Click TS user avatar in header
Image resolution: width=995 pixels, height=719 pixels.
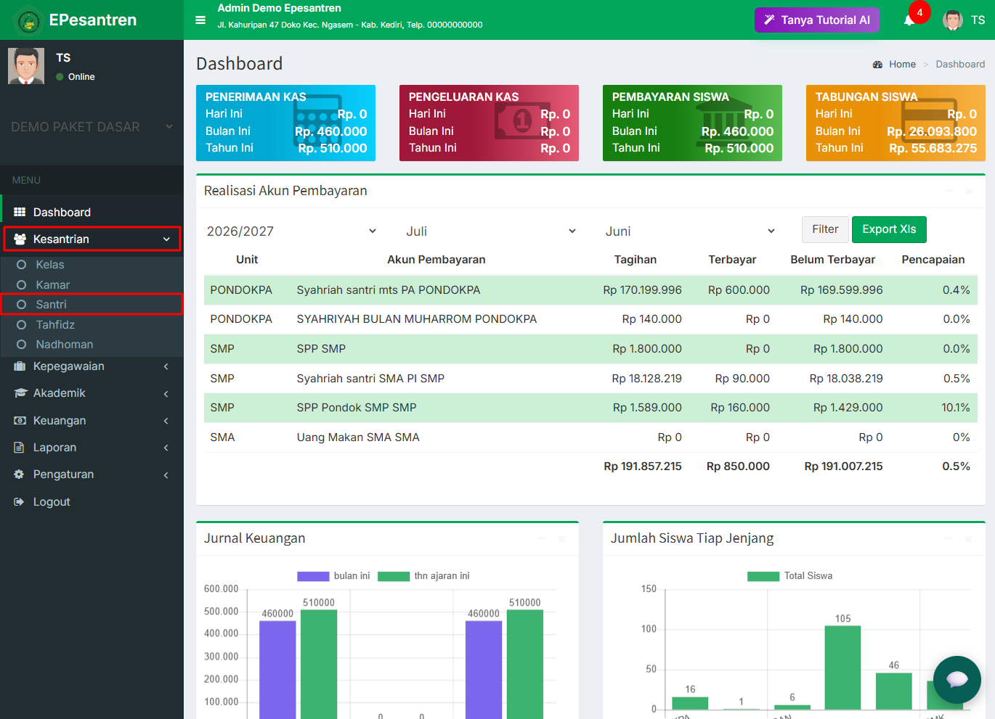[953, 20]
